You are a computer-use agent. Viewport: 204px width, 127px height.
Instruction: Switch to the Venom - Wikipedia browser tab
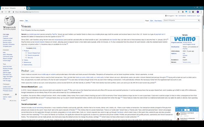tap(13, 8)
